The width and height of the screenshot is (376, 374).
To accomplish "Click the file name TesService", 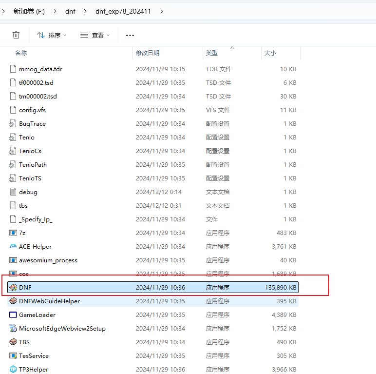I will (x=34, y=356).
